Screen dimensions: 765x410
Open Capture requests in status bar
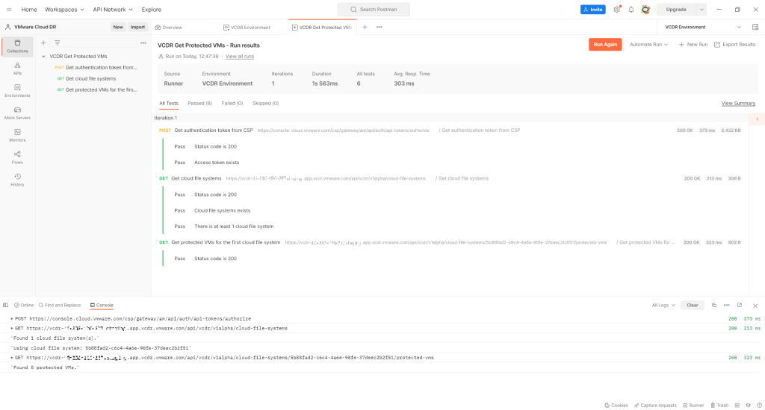(x=655, y=405)
